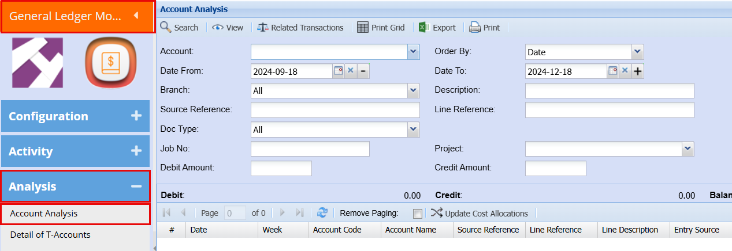Open the Branch dropdown
The width and height of the screenshot is (732, 251).
[x=413, y=90]
